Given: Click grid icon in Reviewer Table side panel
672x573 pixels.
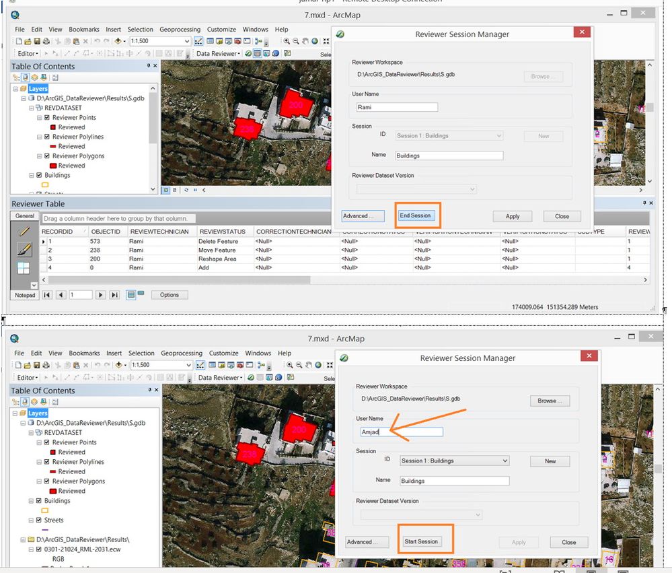Looking at the screenshot, I should [24, 268].
